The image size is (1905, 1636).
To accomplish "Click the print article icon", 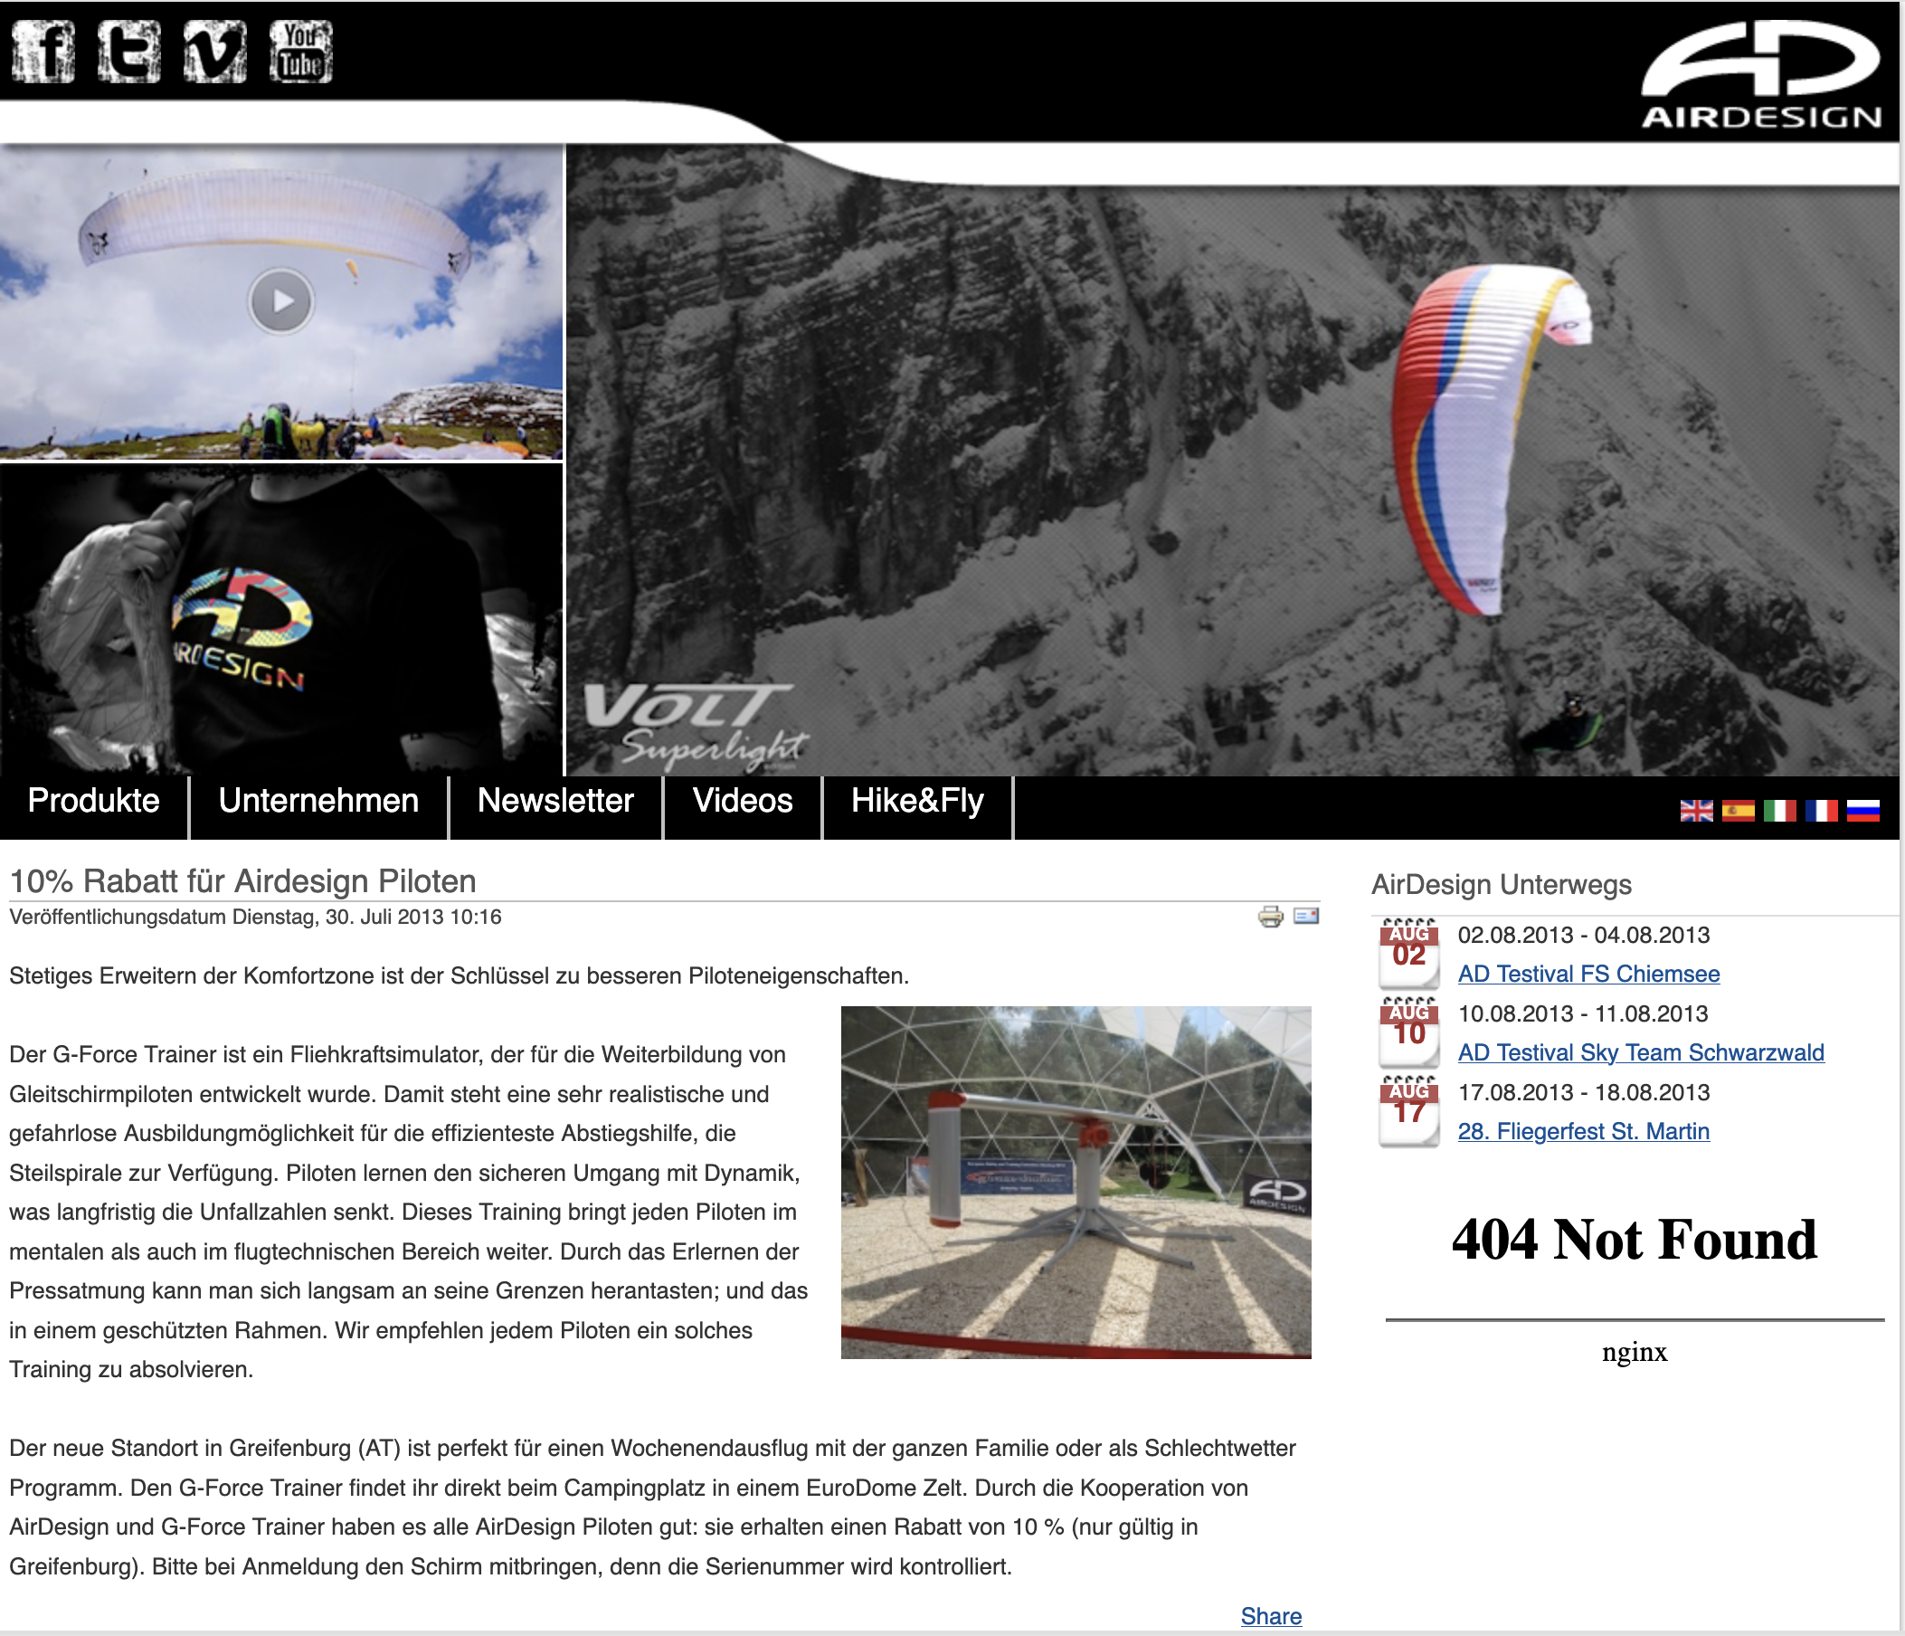I will tap(1271, 916).
